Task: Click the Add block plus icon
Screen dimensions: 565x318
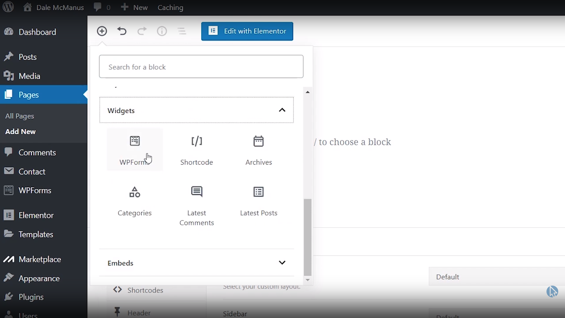Action: [102, 31]
